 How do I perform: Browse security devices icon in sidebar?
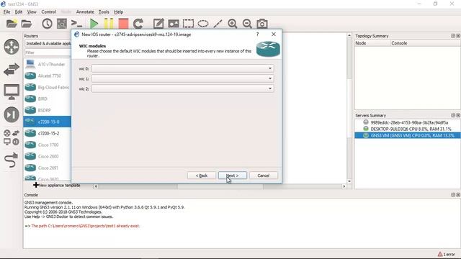coord(12,114)
